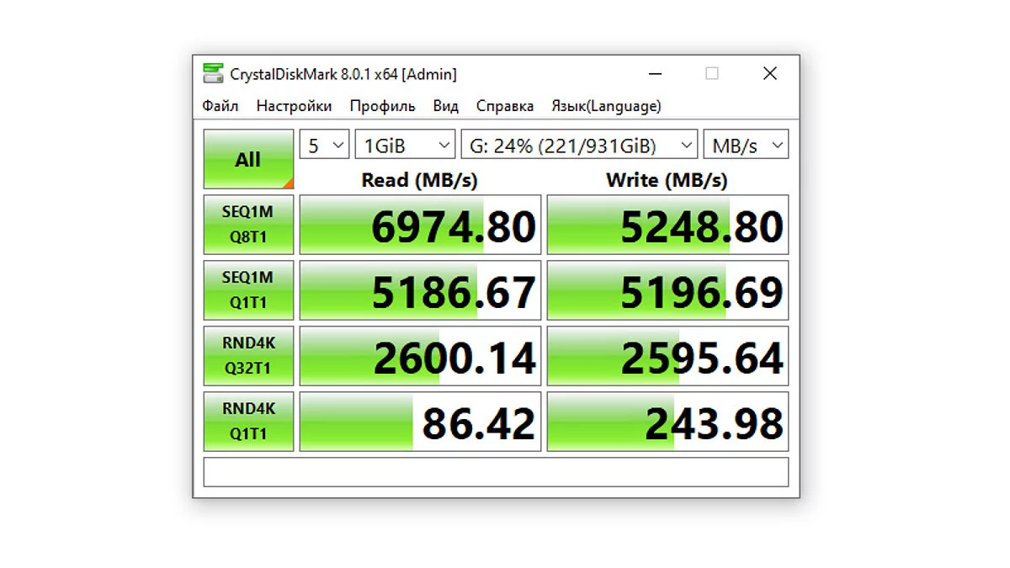Open the Язык(Language) menu
This screenshot has height=568, width=1010.
606,106
